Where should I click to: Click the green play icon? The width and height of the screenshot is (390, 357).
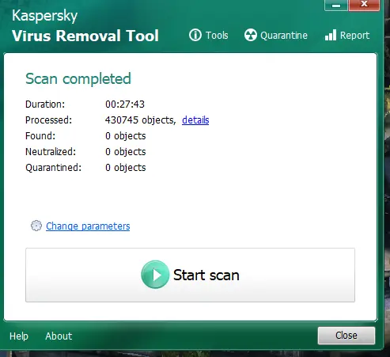pyautogui.click(x=155, y=275)
